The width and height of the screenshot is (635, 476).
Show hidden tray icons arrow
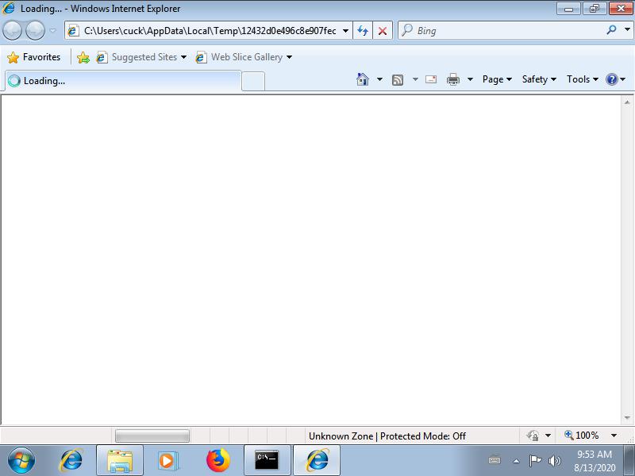(516, 461)
